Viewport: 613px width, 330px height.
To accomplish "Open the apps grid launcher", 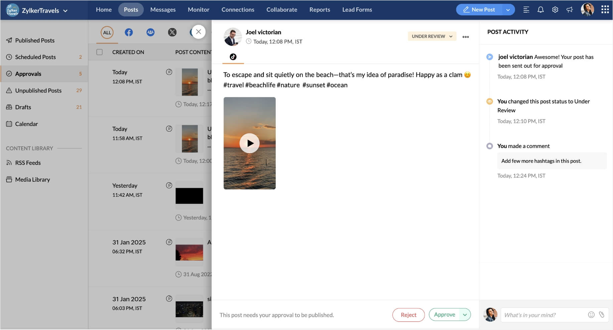I will click(x=605, y=10).
